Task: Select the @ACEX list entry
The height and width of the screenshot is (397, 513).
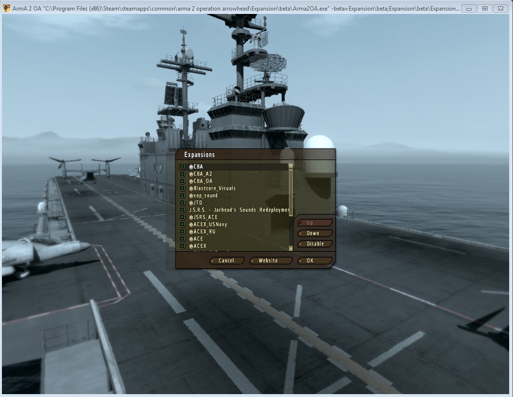Action: coord(233,246)
